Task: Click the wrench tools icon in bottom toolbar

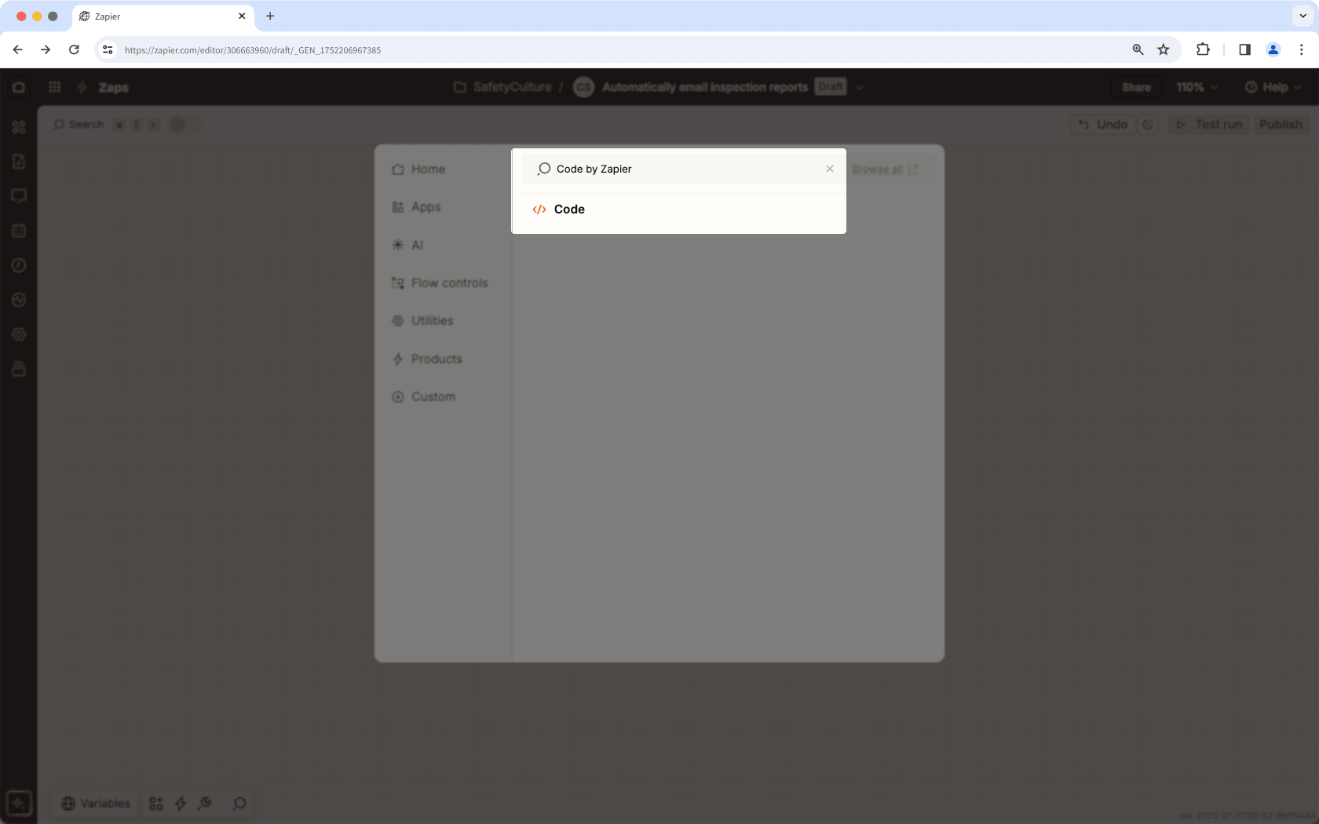Action: pos(205,804)
